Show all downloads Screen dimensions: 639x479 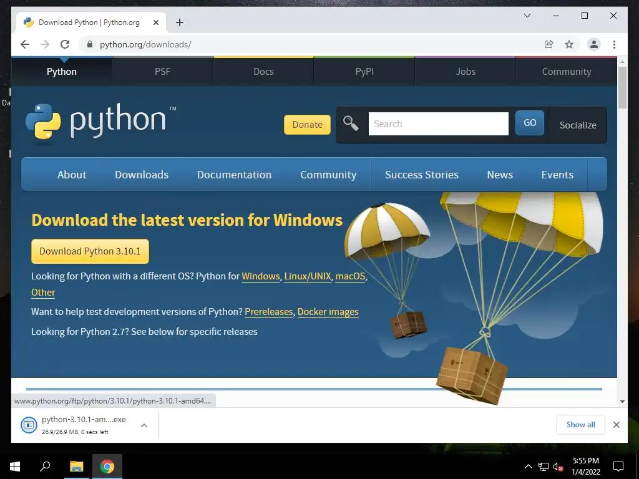click(x=581, y=424)
